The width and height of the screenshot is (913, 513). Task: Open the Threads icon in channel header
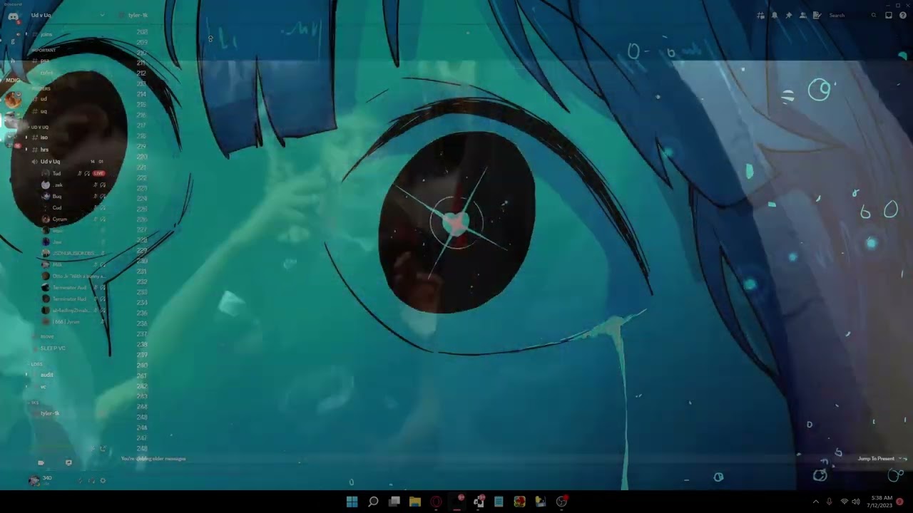pos(761,15)
